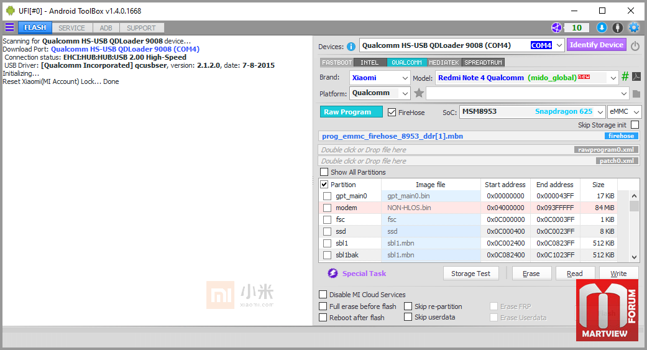The height and width of the screenshot is (350, 647).
Task: Click the patch0.xml file drop field
Action: [x=479, y=160]
